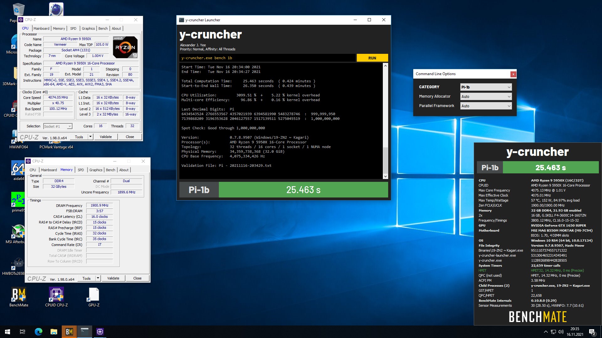
Task: Expand the CATEGORY dropdown showing Pi-1b
Action: tap(486, 87)
